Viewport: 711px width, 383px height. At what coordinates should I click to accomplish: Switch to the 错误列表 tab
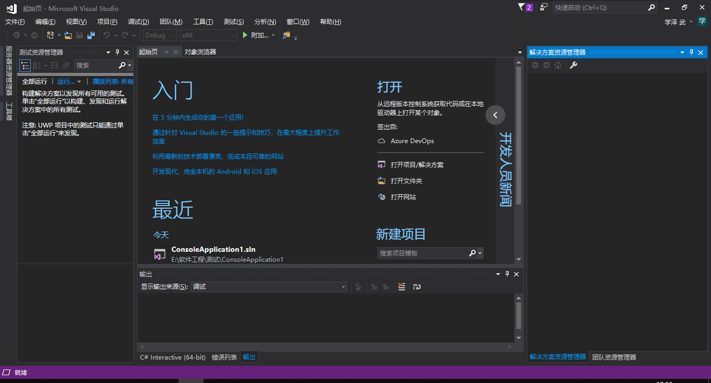tap(224, 358)
